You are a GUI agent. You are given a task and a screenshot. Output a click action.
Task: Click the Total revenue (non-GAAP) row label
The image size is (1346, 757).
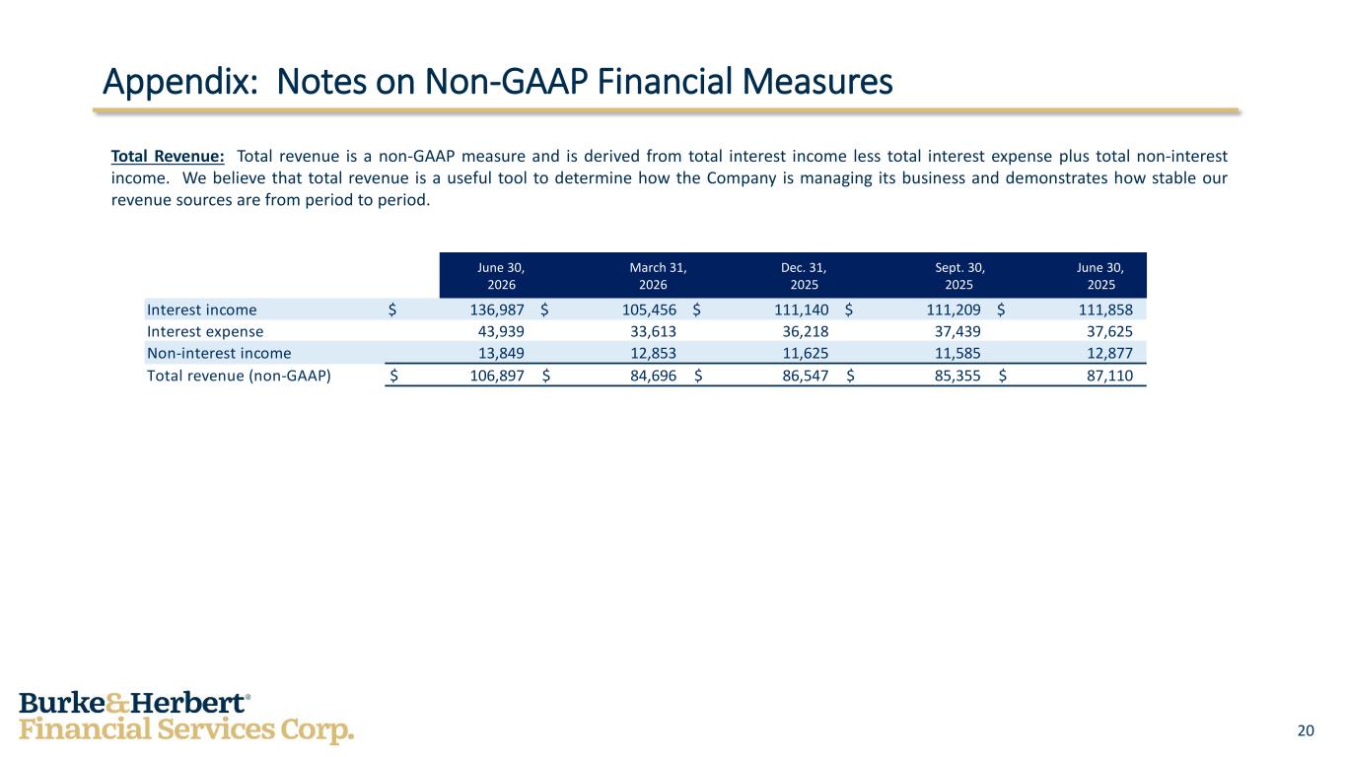(x=239, y=376)
